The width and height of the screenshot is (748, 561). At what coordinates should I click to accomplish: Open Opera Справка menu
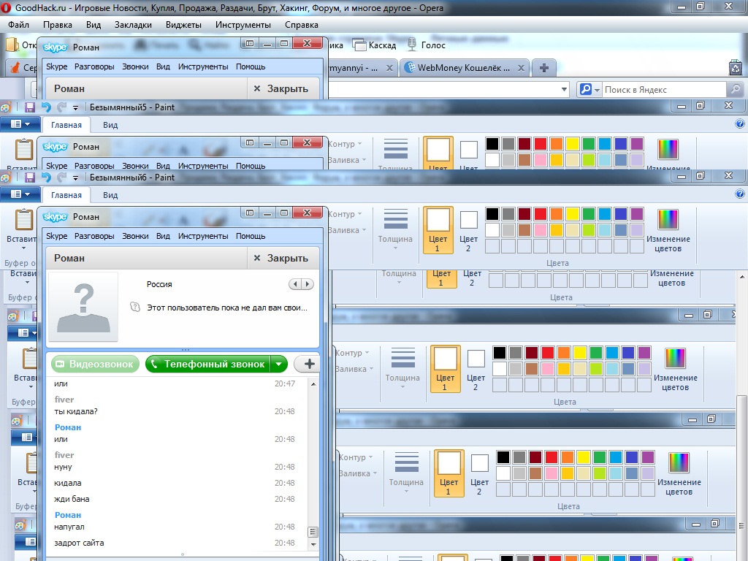click(x=302, y=25)
